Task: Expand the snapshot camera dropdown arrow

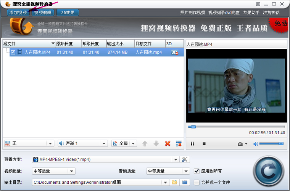Action: click(246, 144)
